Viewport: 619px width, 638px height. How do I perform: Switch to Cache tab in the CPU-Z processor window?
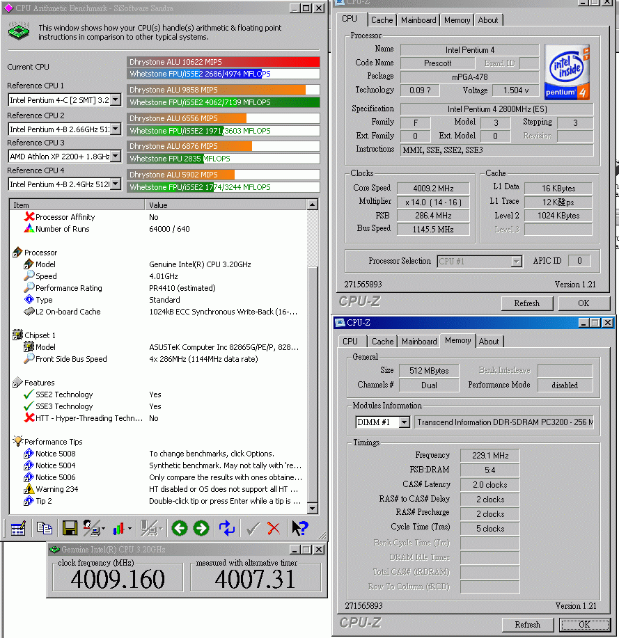pos(382,20)
